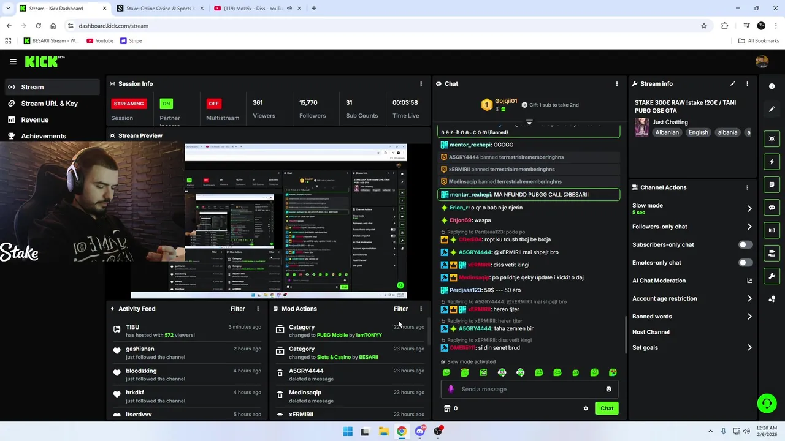Open Stream info three-dot options
The image size is (785, 441).
[x=747, y=84]
